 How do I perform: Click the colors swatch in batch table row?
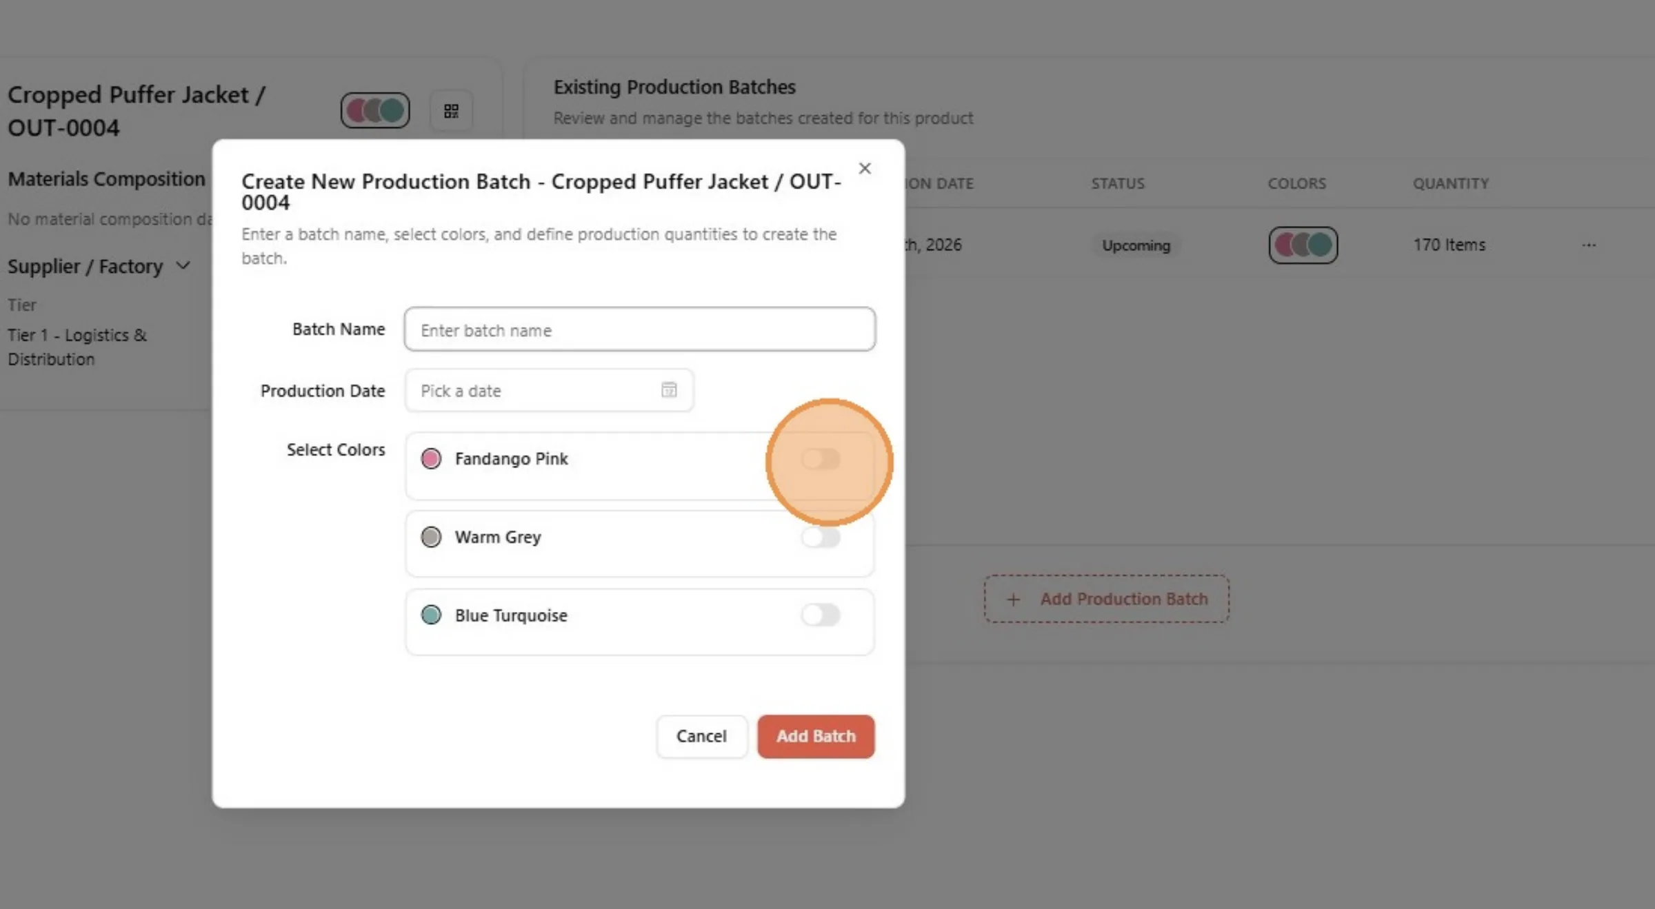(x=1303, y=245)
